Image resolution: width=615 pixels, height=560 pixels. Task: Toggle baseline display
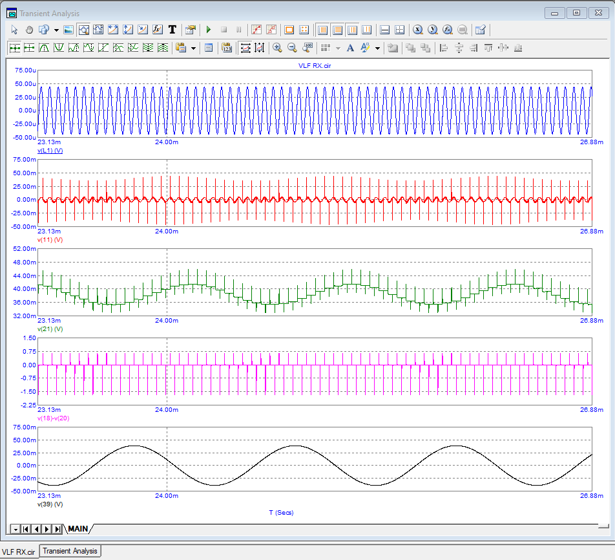385,30
